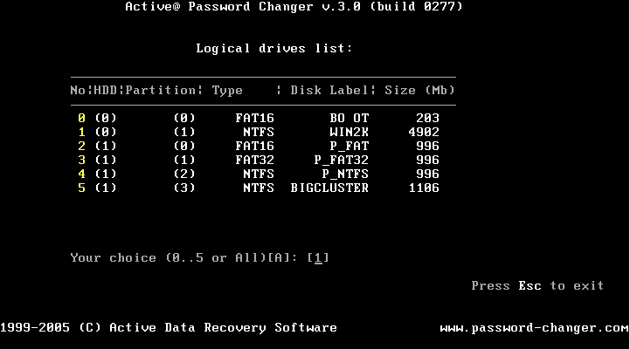Screen dimensions: 630x349
Task: Click the BIGCLUSTER disk label
Action: [x=329, y=188]
